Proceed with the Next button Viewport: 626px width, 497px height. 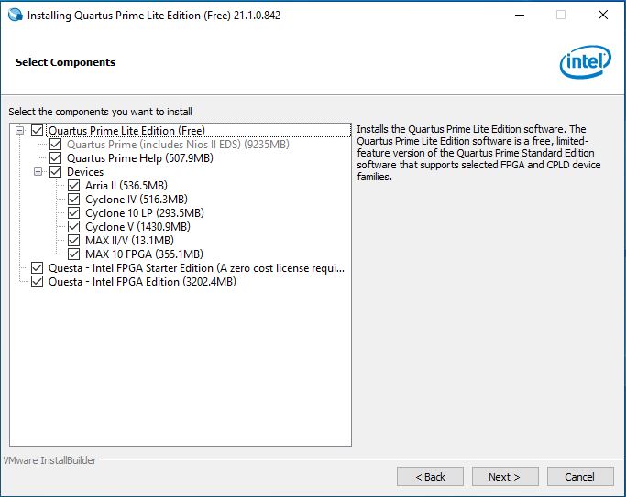click(504, 477)
